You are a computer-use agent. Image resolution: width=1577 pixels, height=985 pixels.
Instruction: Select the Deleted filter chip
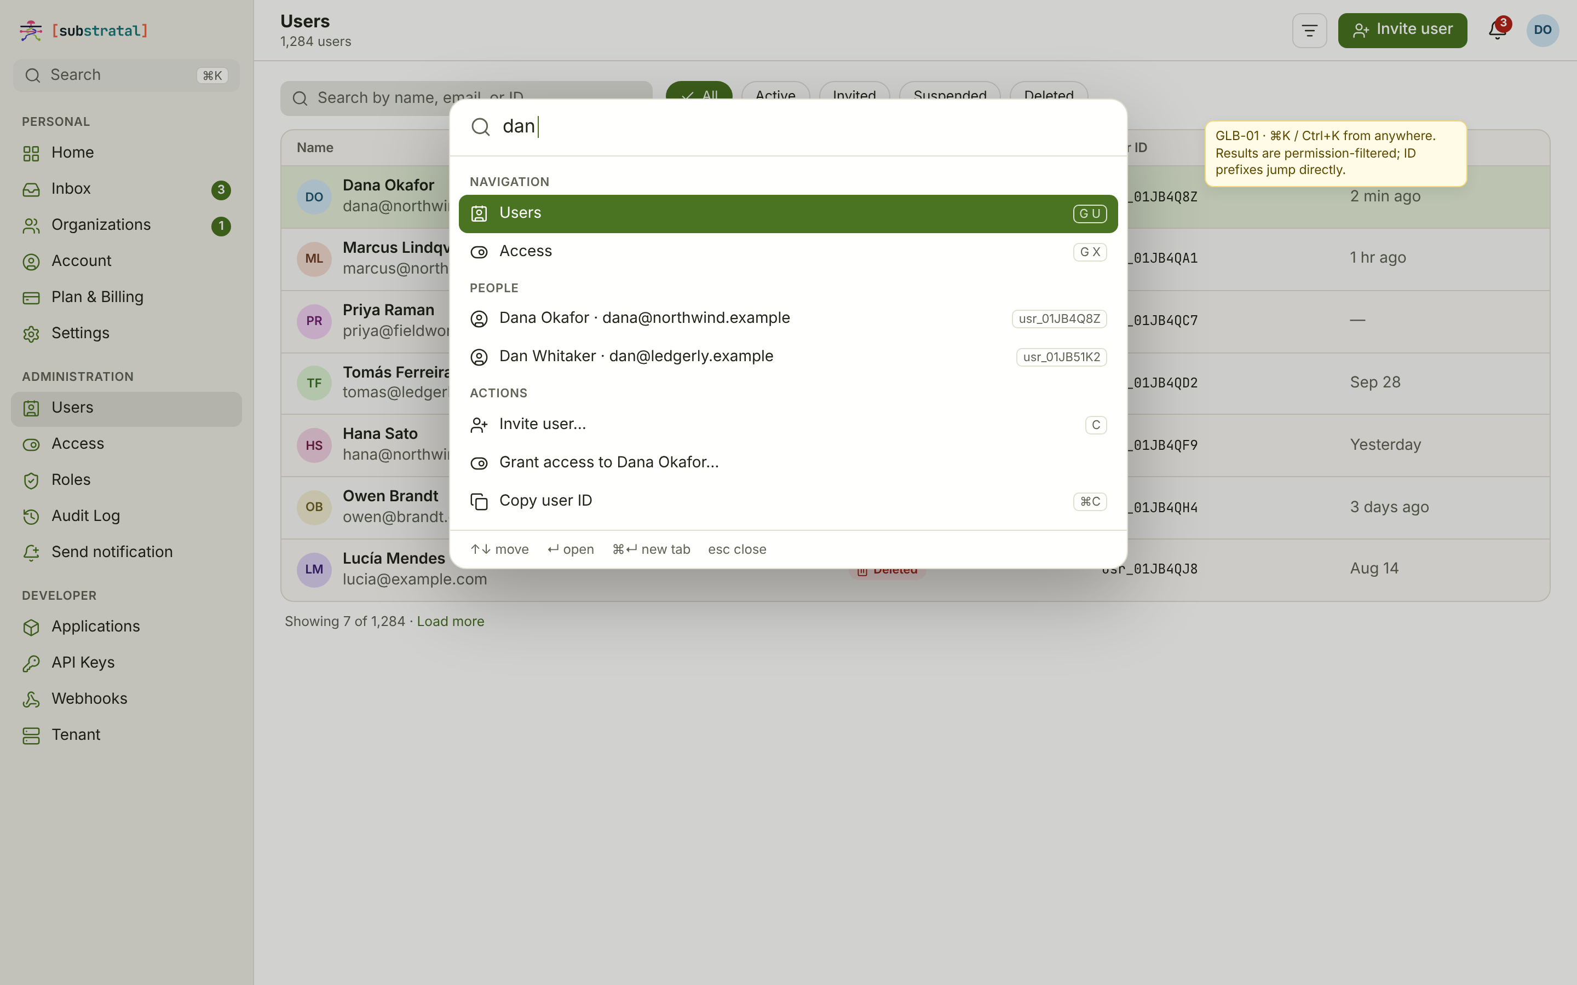pos(1049,91)
